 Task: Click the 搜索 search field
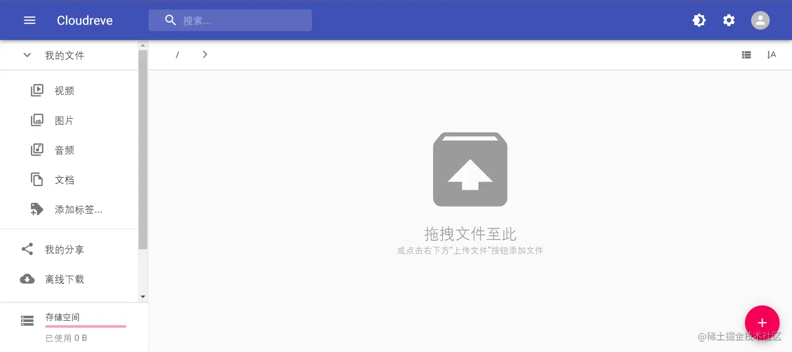point(230,20)
